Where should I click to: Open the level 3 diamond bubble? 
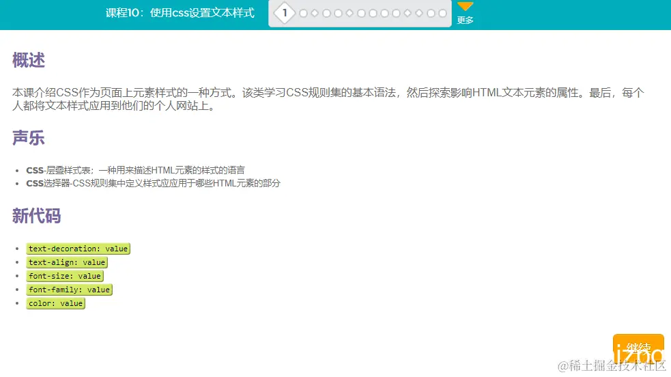click(x=315, y=14)
